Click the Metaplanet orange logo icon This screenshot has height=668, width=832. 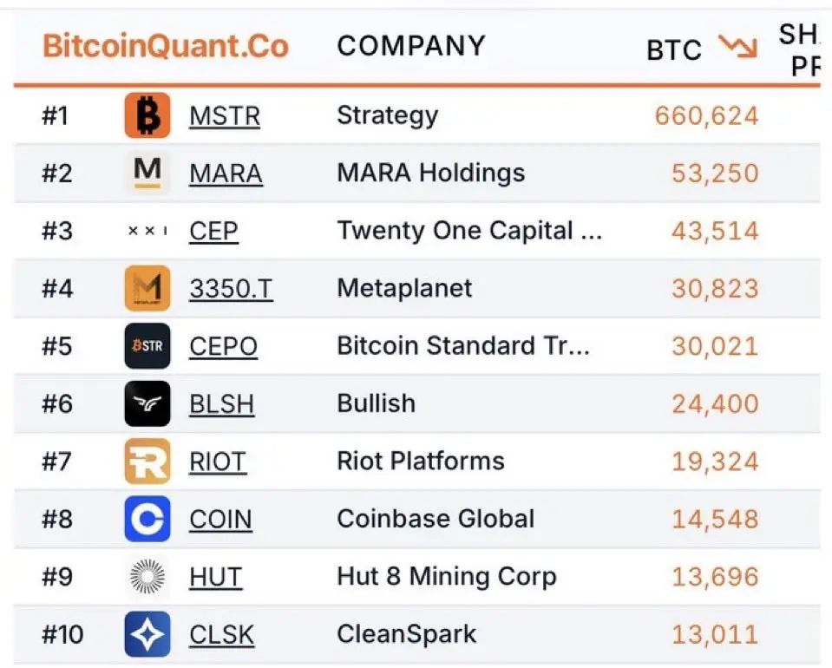point(147,288)
